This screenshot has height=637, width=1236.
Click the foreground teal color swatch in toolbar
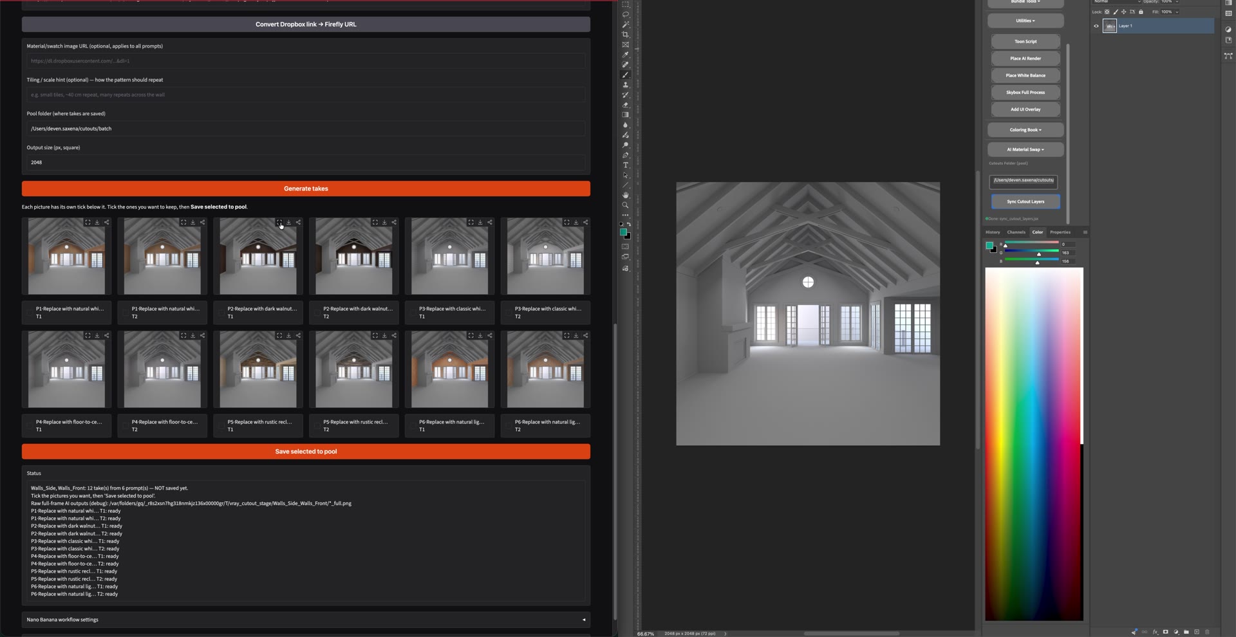(623, 232)
